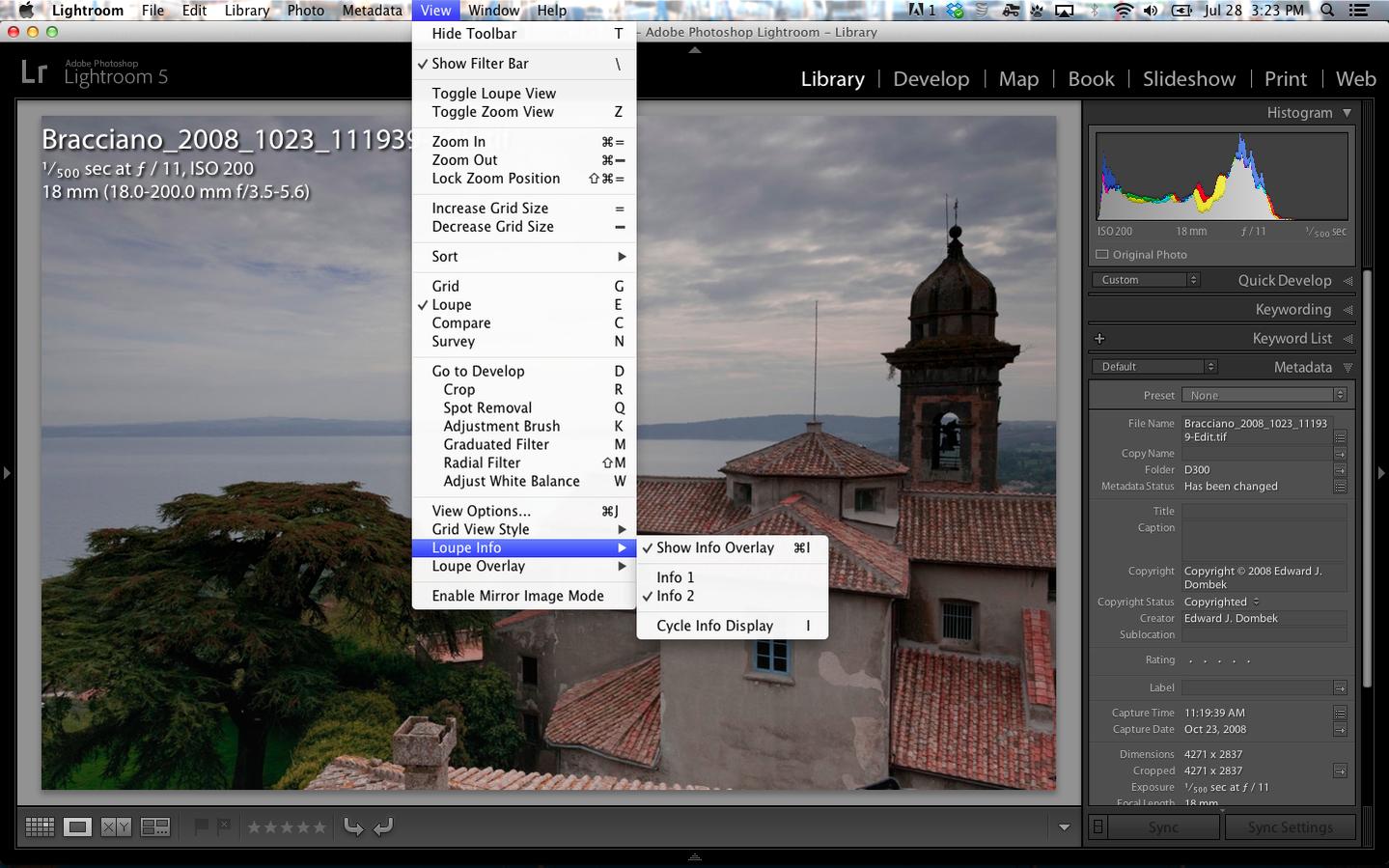Image resolution: width=1389 pixels, height=868 pixels.
Task: Click the Sync button
Action: [1163, 827]
